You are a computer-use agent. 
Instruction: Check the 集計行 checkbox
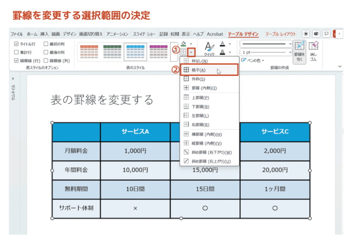16,52
